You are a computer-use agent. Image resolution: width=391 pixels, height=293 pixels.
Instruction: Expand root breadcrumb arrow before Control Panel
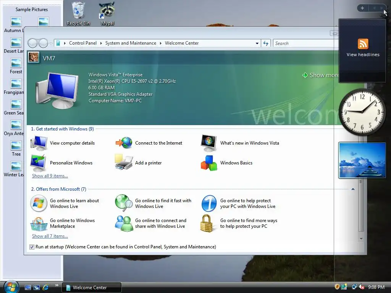(65, 43)
